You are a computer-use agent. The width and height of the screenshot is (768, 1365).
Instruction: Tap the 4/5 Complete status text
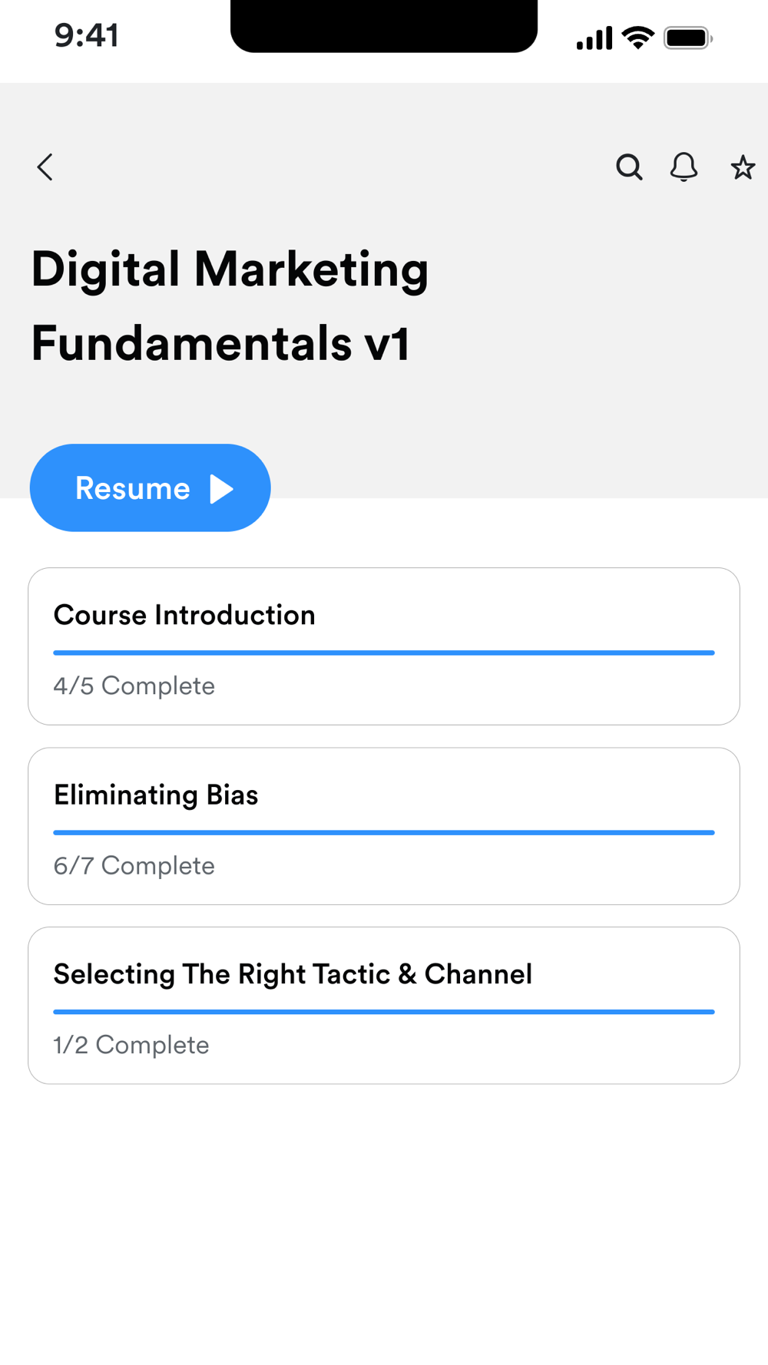click(x=134, y=686)
